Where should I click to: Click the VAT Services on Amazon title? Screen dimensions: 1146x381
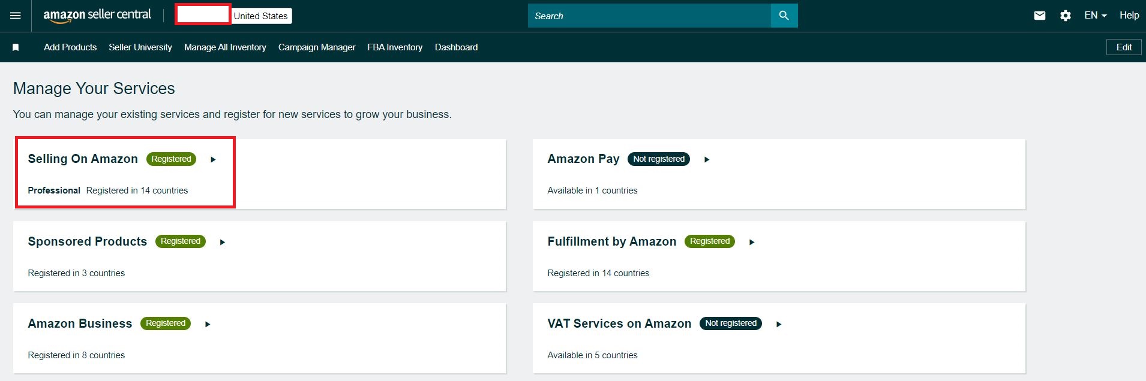click(x=619, y=323)
